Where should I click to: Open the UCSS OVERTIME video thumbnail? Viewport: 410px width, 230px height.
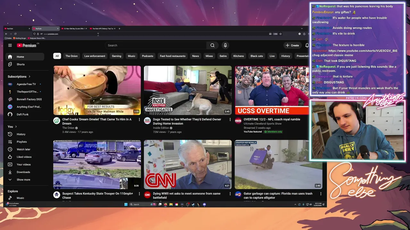click(272, 90)
